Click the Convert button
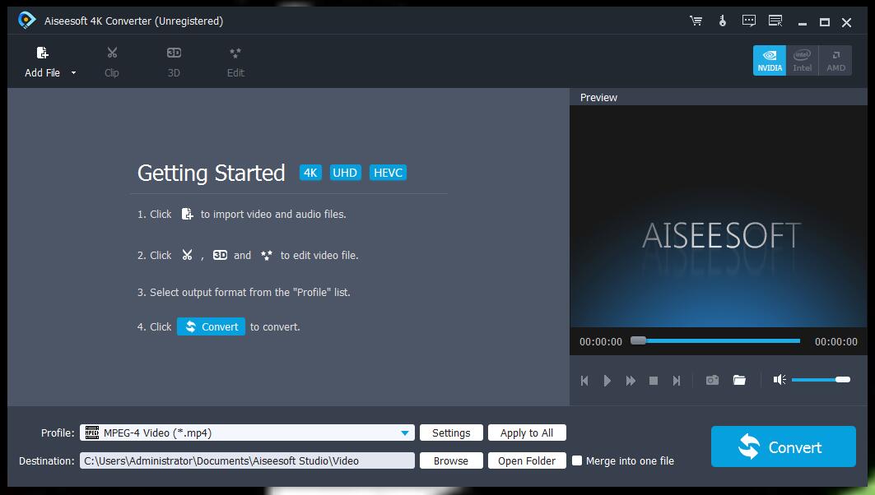 click(x=782, y=446)
